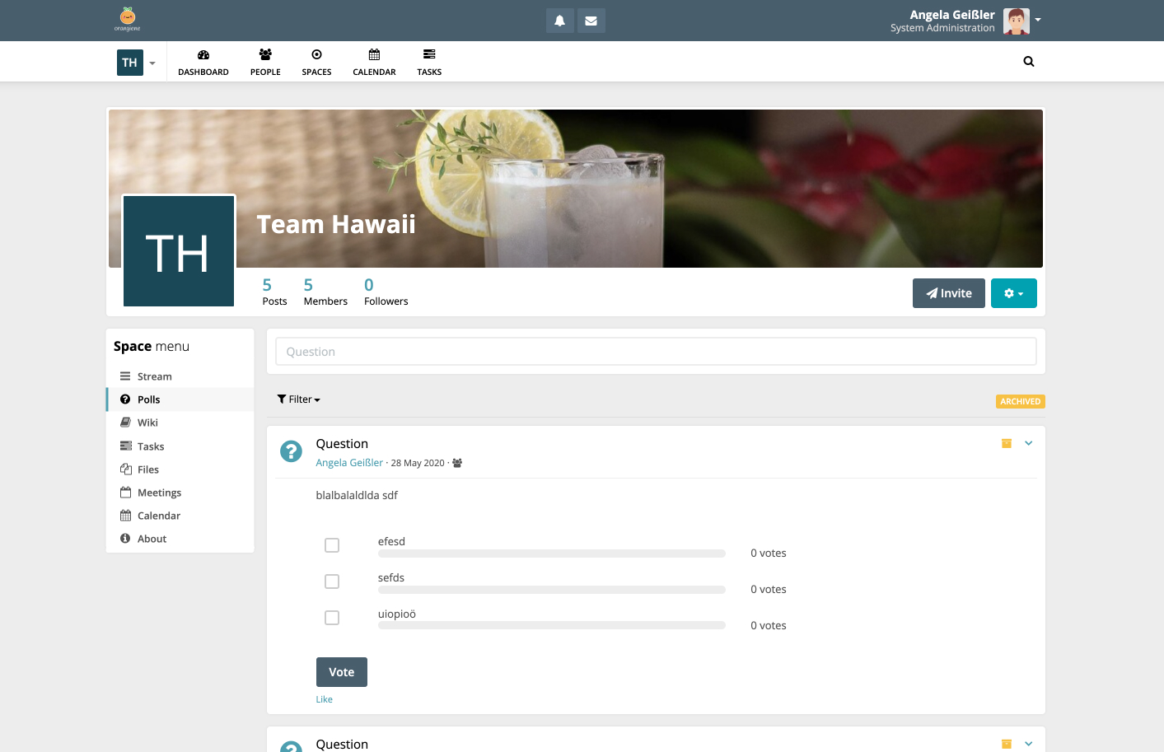
Task: Open the top Tasks menu
Action: tap(429, 62)
